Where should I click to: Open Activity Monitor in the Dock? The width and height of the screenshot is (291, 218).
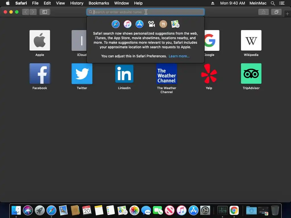click(222, 210)
